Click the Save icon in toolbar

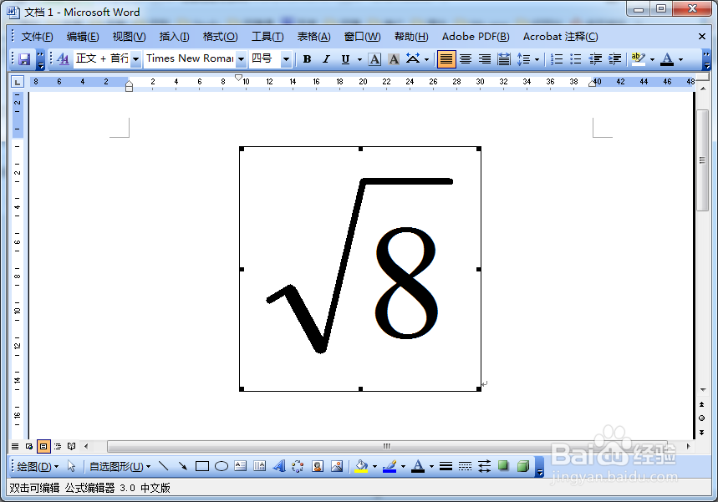point(24,59)
